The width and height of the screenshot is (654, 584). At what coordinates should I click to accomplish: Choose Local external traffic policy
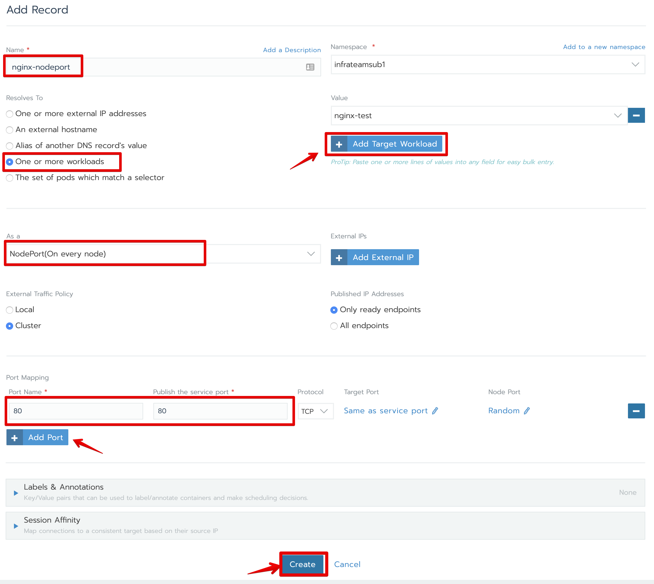[10, 310]
